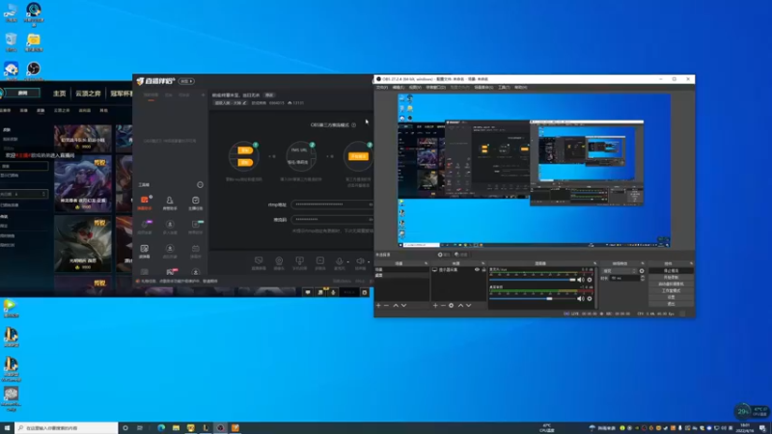Open Windows Start menu
The width and height of the screenshot is (772, 434).
pos(7,428)
